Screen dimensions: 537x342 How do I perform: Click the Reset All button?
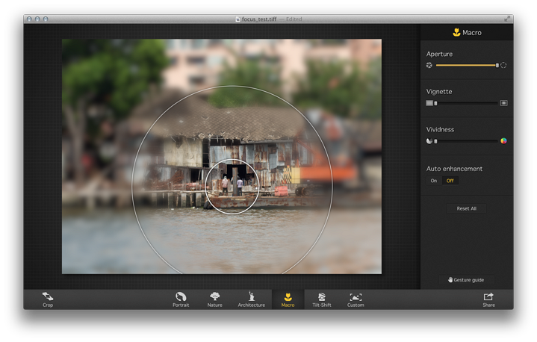467,208
